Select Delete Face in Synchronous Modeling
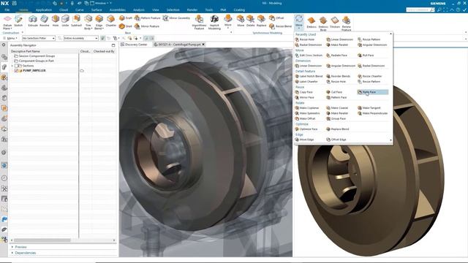 250,21
